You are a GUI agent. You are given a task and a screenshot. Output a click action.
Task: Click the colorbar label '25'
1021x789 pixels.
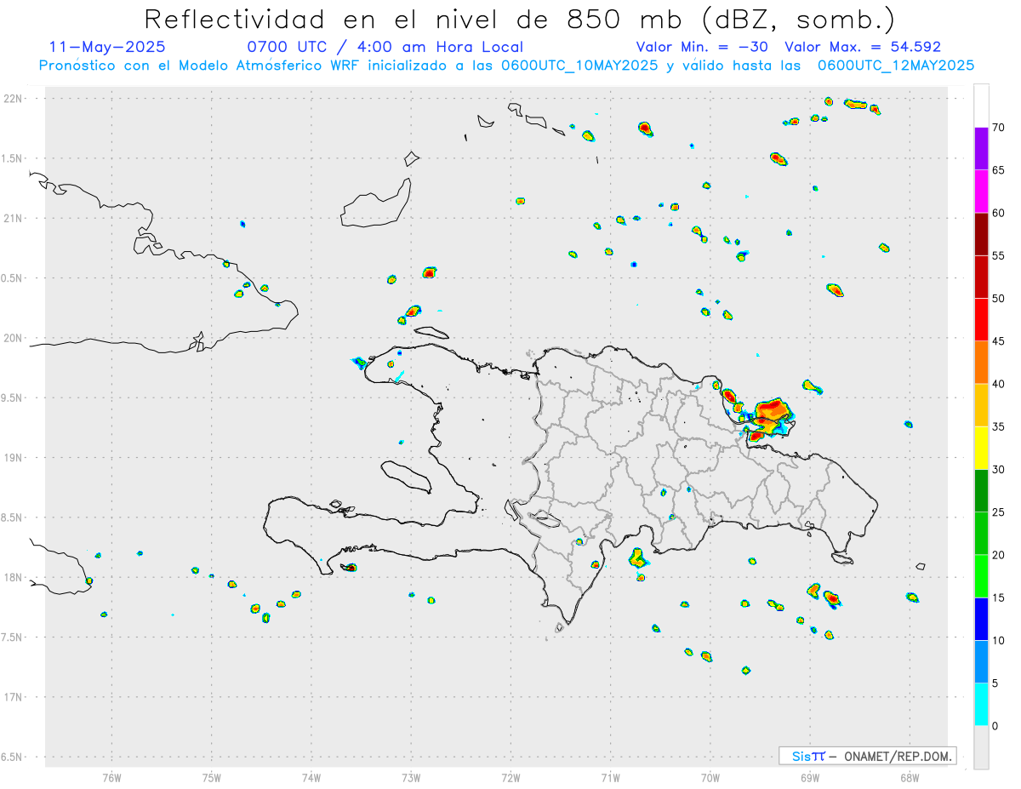[998, 512]
